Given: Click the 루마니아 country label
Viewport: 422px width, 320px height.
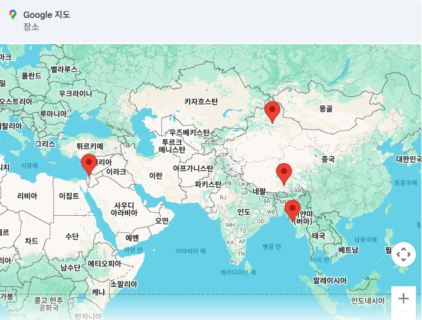Looking at the screenshot, I should [x=53, y=114].
